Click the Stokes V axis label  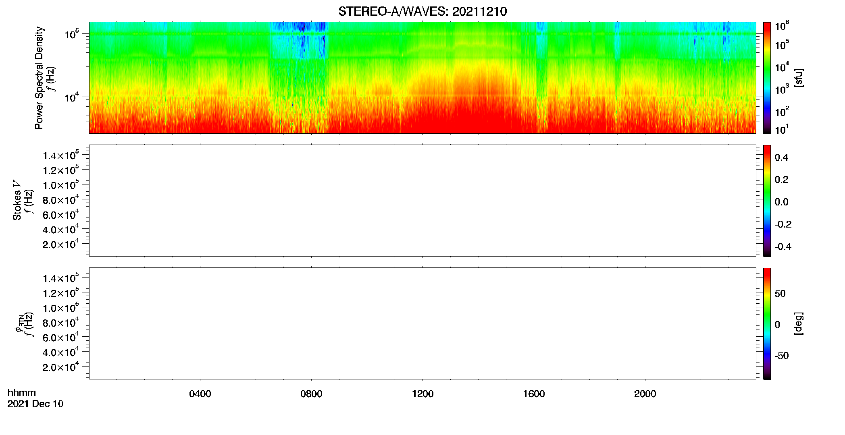17,200
